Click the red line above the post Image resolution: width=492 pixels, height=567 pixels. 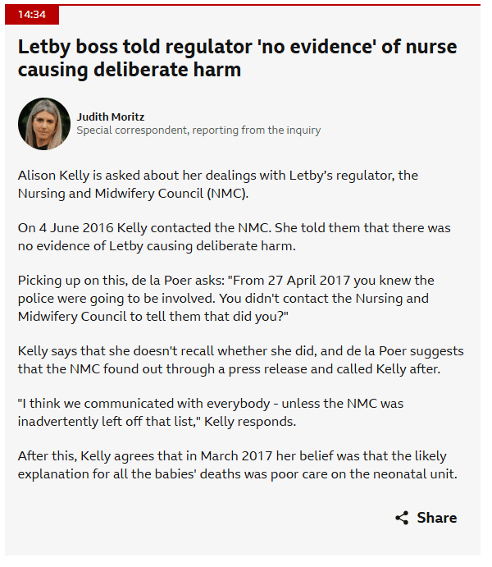pyautogui.click(x=243, y=5)
